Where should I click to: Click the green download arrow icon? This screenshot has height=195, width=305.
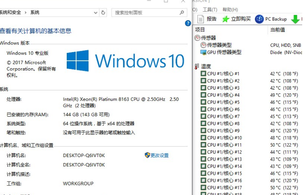coord(295,19)
